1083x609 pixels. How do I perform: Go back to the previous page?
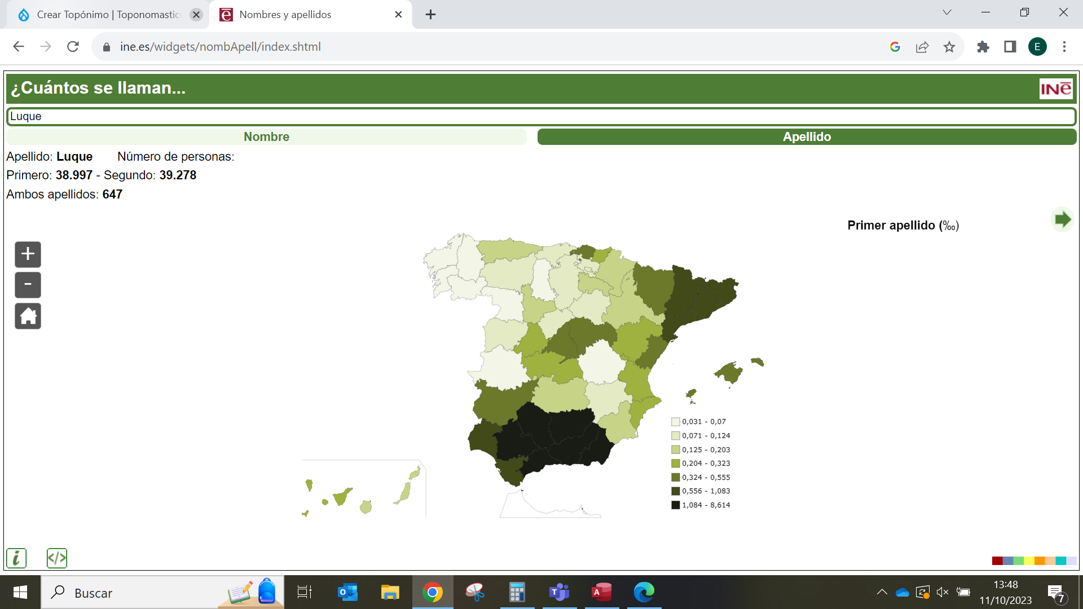coord(19,47)
